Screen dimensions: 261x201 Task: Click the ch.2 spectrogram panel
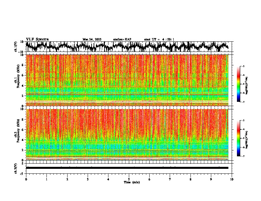pos(127,135)
